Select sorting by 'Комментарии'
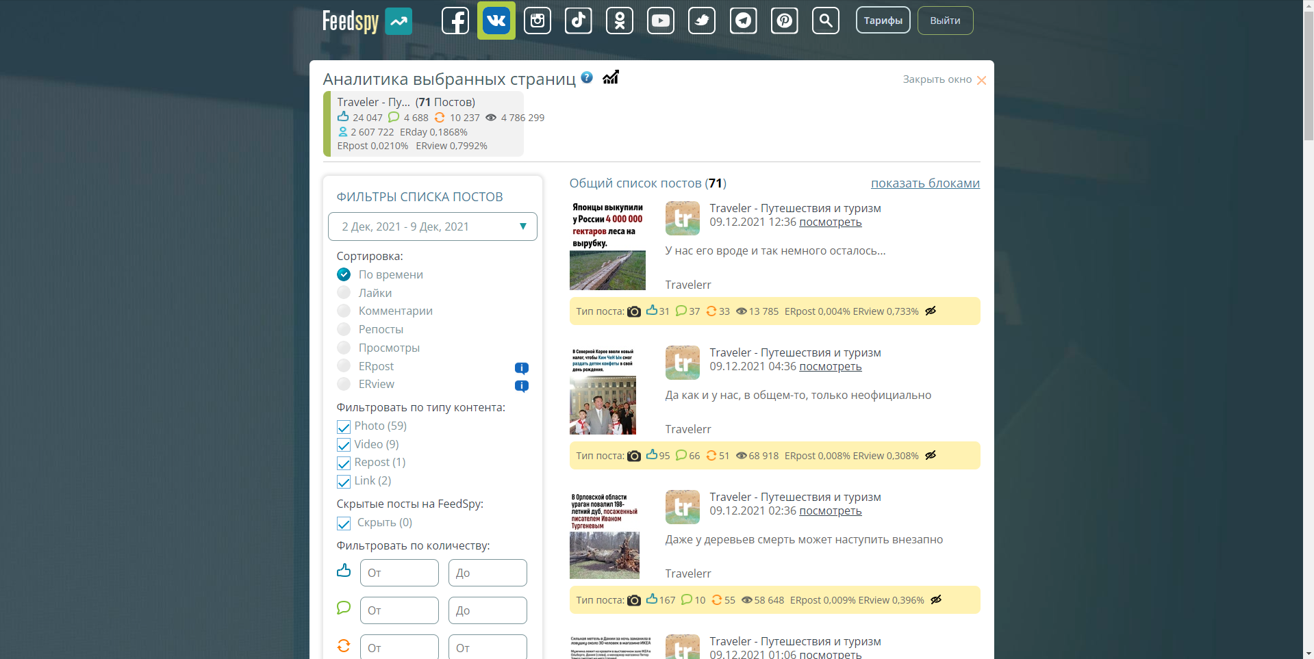 (385, 311)
